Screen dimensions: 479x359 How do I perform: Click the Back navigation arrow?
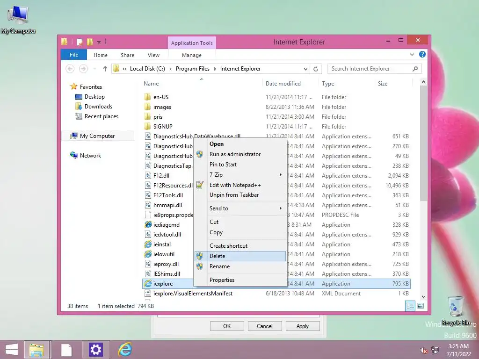70,69
